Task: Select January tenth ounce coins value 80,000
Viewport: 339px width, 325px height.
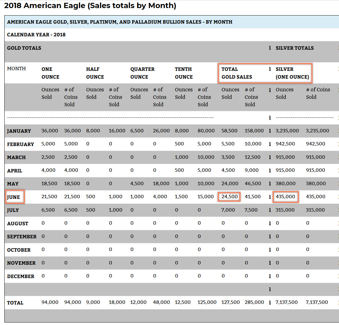Action: click(206, 131)
